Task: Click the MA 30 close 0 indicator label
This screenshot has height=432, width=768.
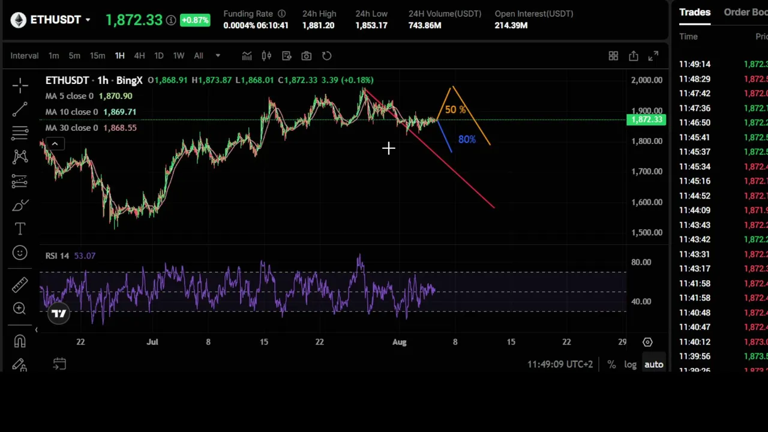Action: [x=71, y=128]
